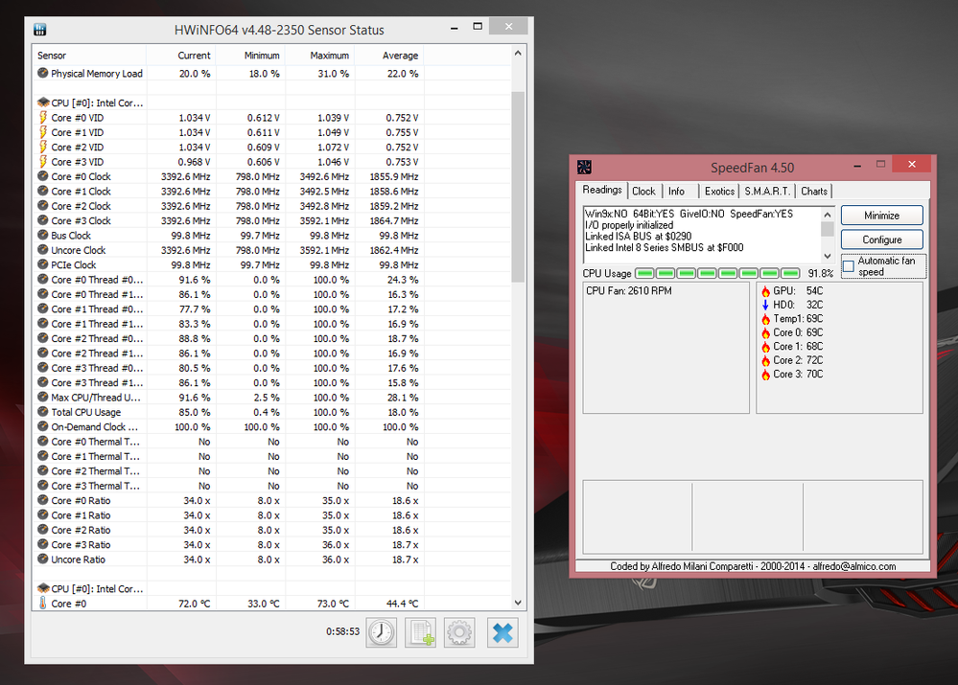Click the lightning icon beside Core #0 VID
The image size is (958, 685).
[43, 117]
